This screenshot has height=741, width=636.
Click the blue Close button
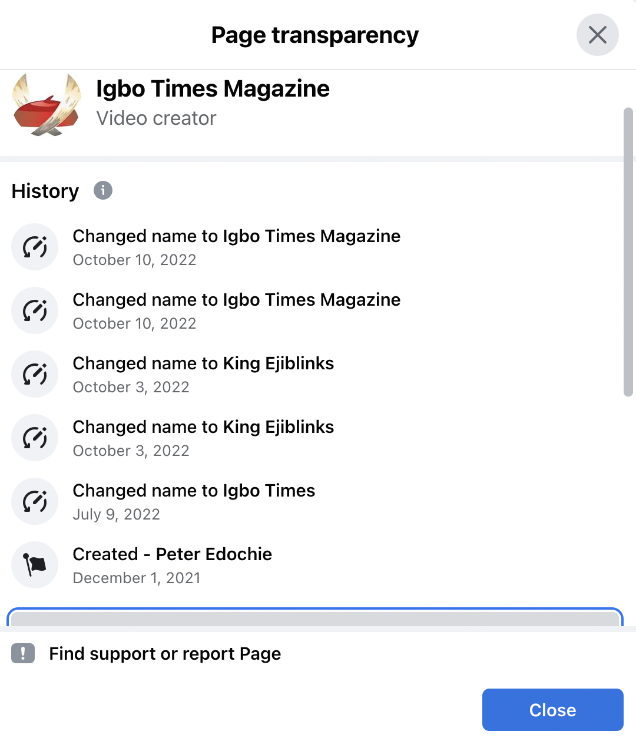click(553, 710)
